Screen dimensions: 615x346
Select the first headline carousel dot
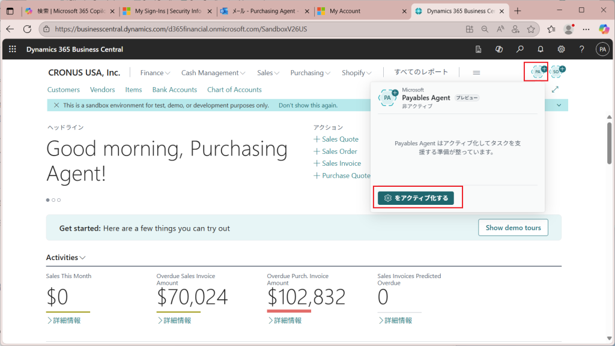click(48, 200)
